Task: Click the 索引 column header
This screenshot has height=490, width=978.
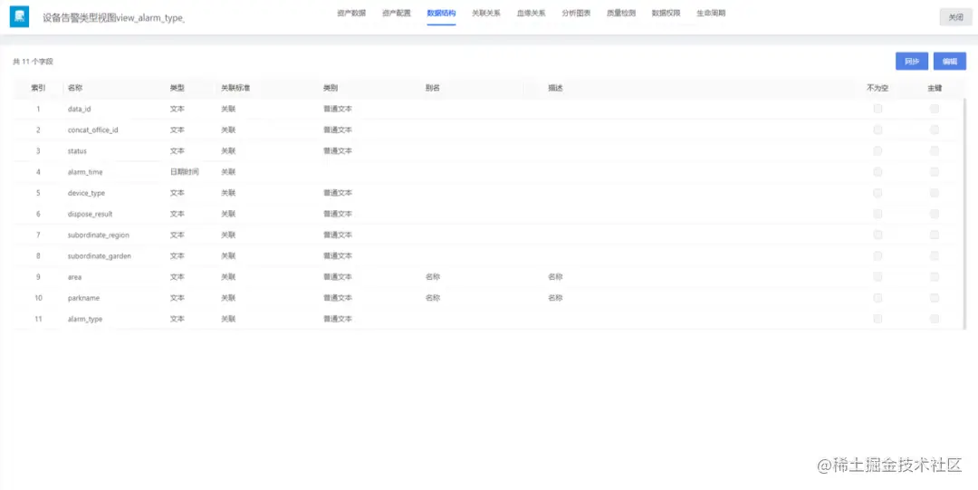Action: 38,88
